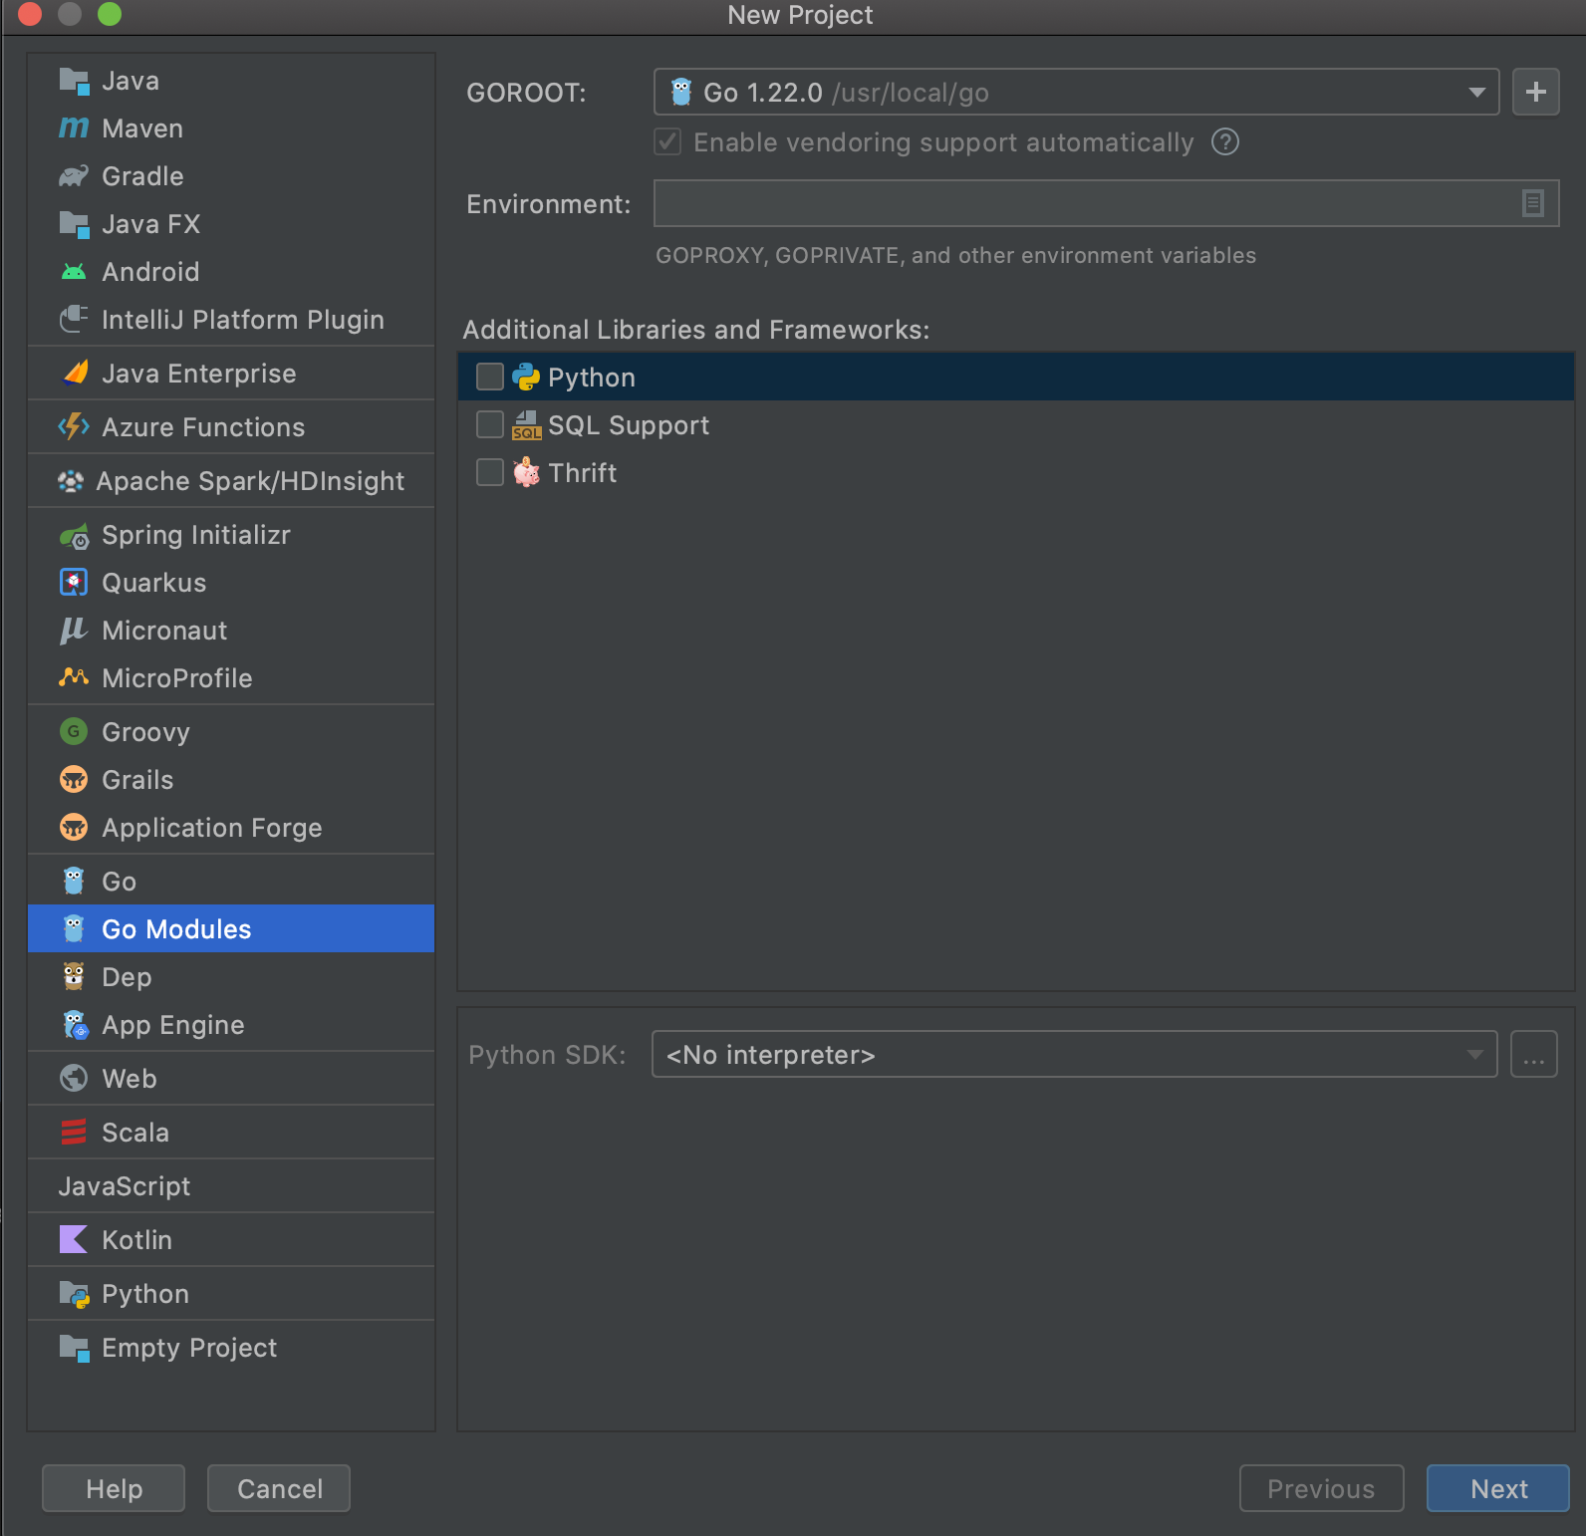Image resolution: width=1586 pixels, height=1536 pixels.
Task: Choose Java Enterprise label in list
Action: (199, 374)
